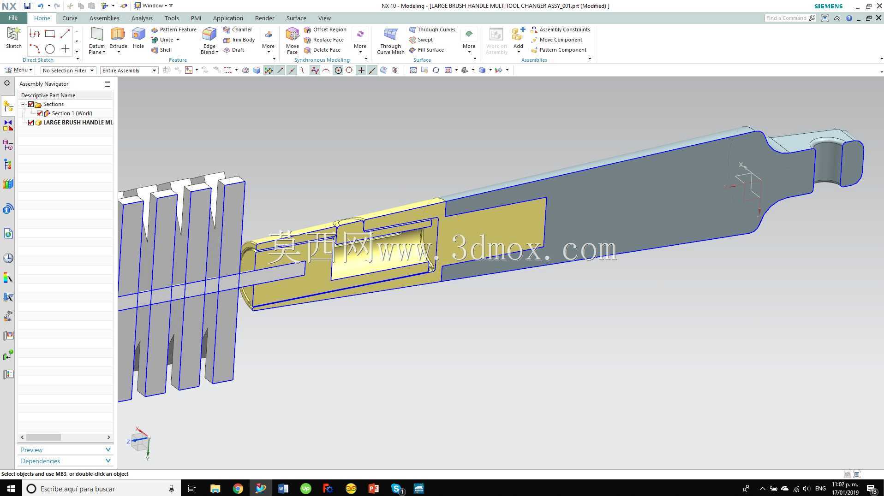This screenshot has width=884, height=496.
Task: Apply the Chamfer tool
Action: [237, 30]
